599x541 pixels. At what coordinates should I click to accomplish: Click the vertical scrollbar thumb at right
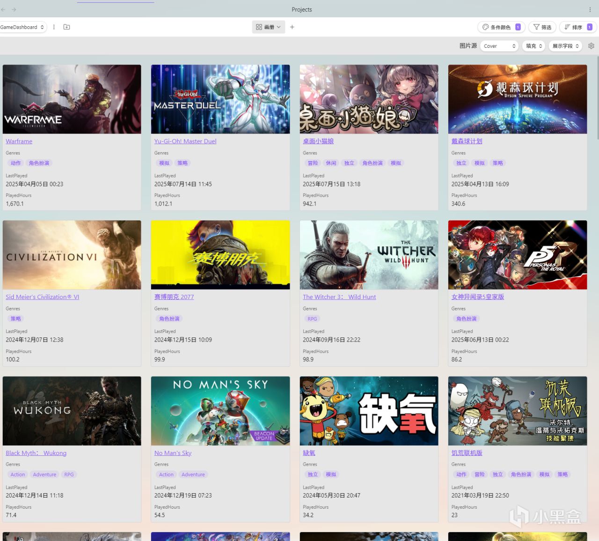(597, 97)
